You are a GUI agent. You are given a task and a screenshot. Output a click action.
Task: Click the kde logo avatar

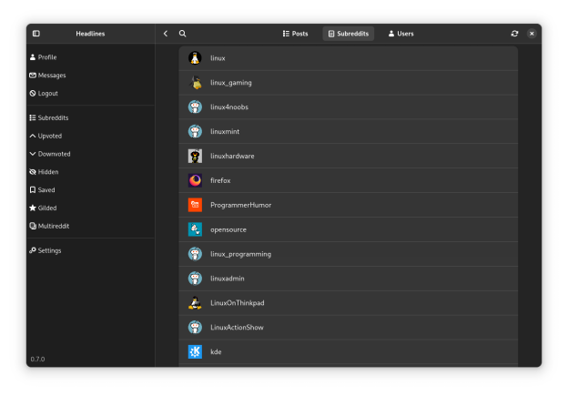[195, 351]
